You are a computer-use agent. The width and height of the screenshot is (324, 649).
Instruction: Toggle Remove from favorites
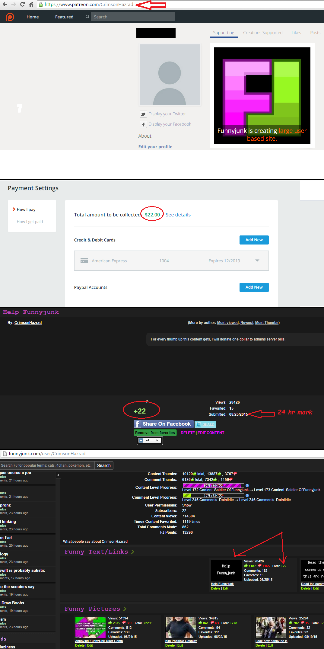click(x=155, y=433)
